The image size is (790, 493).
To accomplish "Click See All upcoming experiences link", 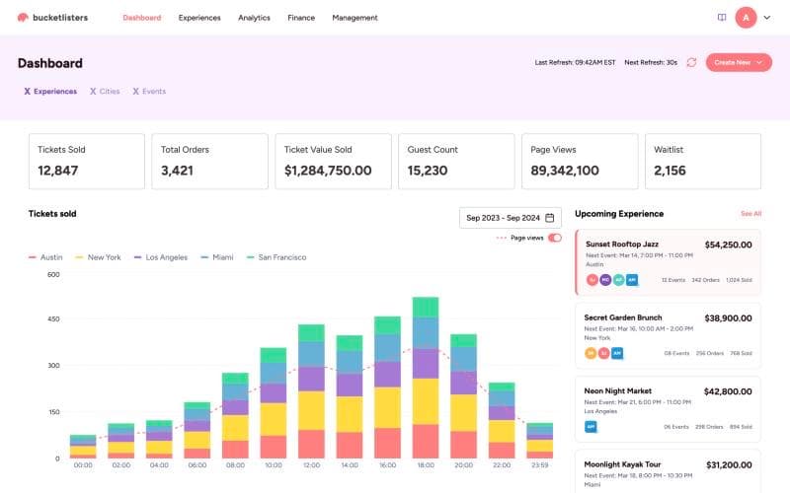I will point(750,214).
